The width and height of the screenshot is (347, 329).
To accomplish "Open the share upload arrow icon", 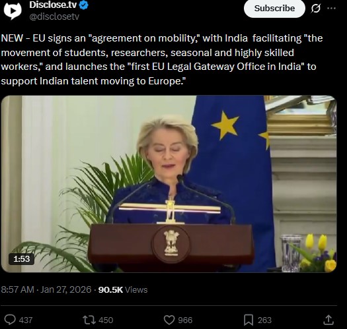I will coord(328,320).
